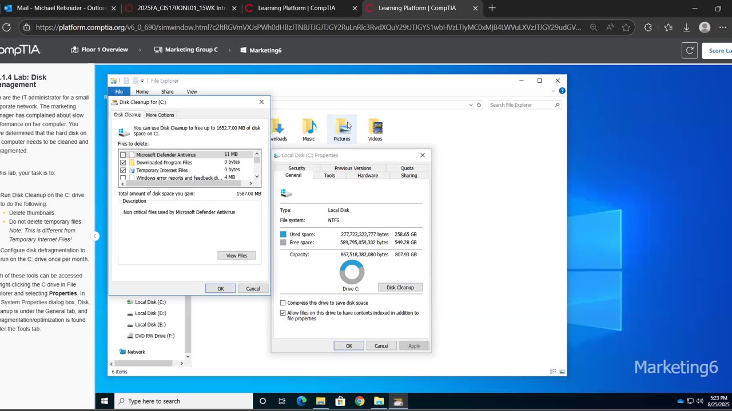The width and height of the screenshot is (732, 411).
Task: Open the Security tab in Properties
Action: (297, 168)
